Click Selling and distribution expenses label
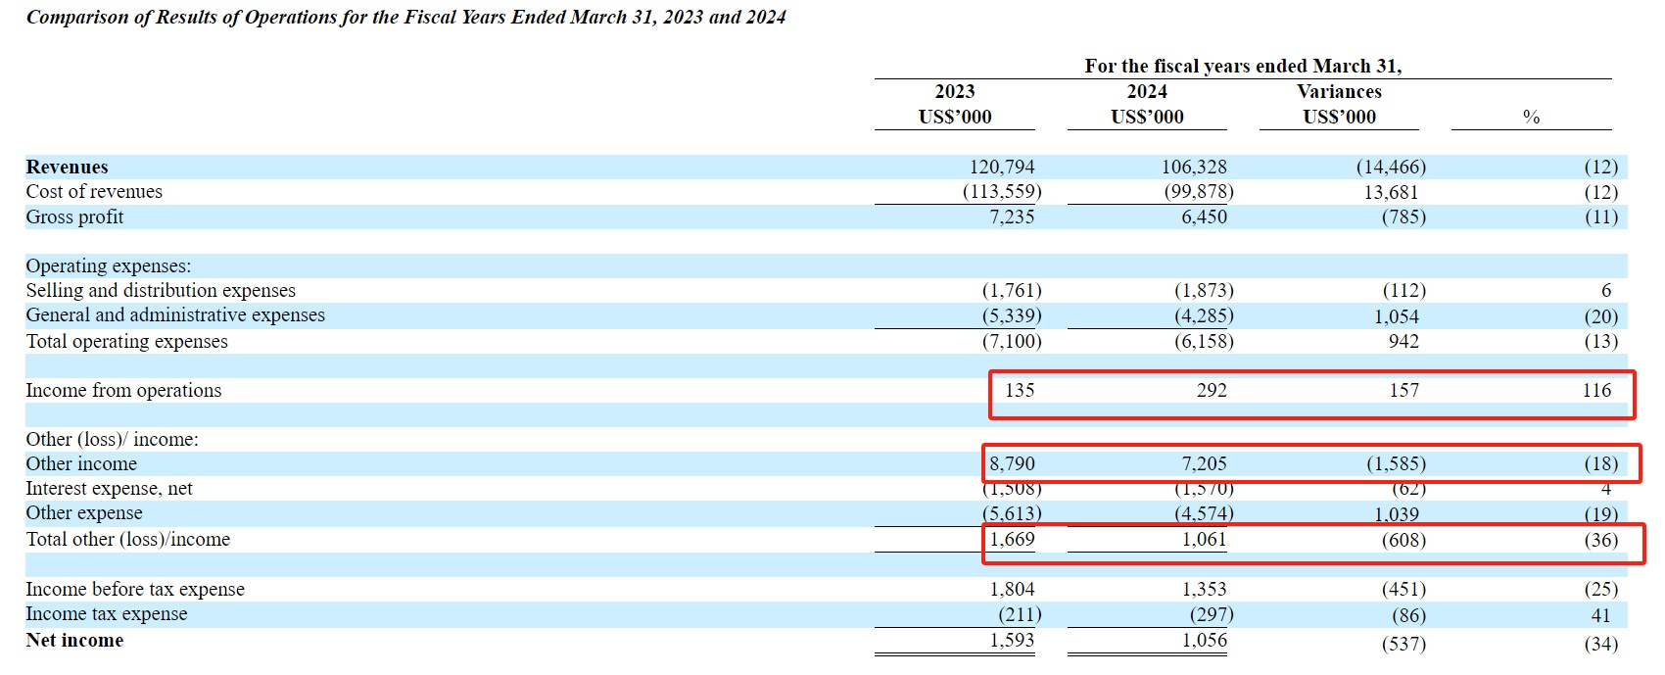The width and height of the screenshot is (1665, 675). (161, 290)
